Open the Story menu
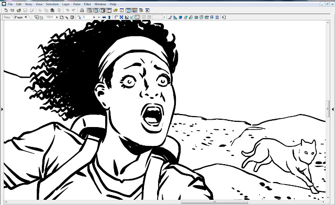This screenshot has width=335, height=205. click(28, 4)
